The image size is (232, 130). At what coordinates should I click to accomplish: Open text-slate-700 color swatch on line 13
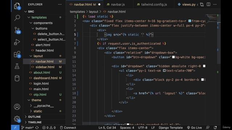click(x=164, y=70)
